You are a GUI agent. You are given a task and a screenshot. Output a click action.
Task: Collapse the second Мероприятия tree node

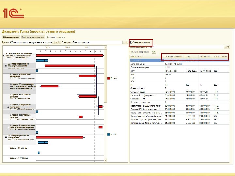pyautogui.click(x=6, y=66)
